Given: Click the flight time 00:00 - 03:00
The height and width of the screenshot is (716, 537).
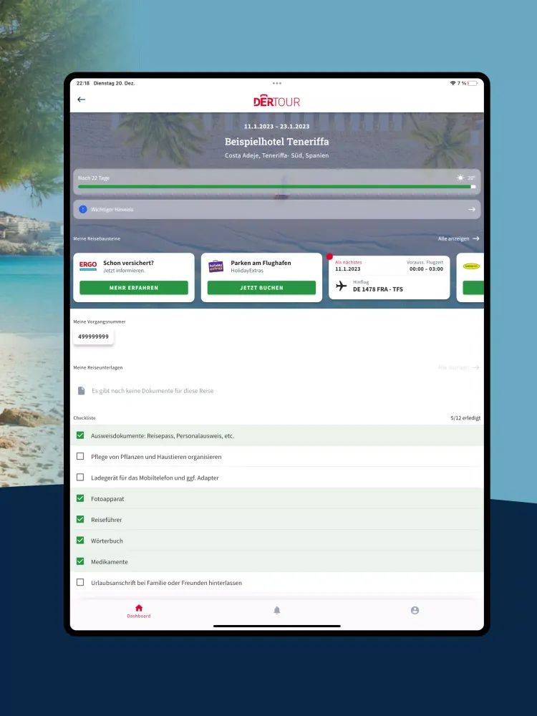Looking at the screenshot, I should [426, 269].
